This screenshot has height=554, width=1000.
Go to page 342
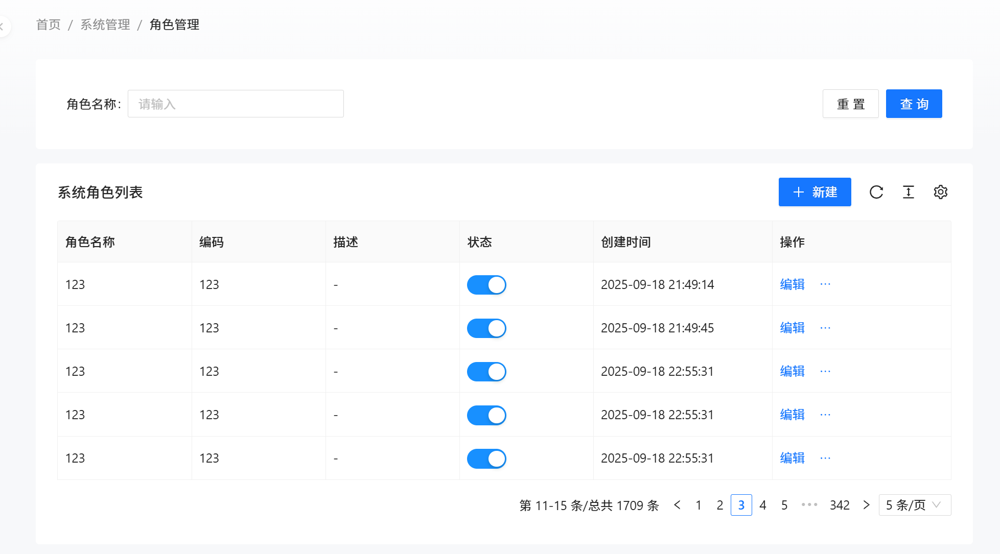839,505
